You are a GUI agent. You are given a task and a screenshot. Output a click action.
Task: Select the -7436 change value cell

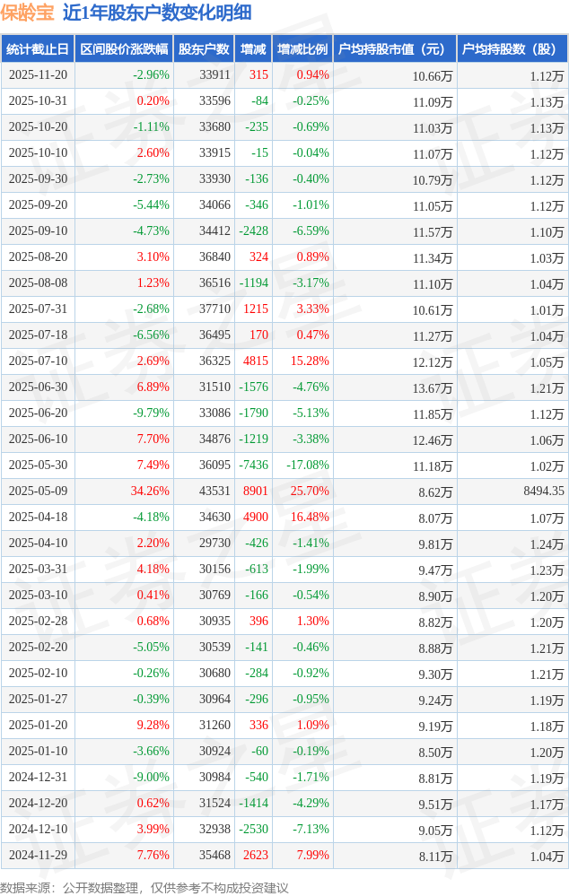click(253, 465)
